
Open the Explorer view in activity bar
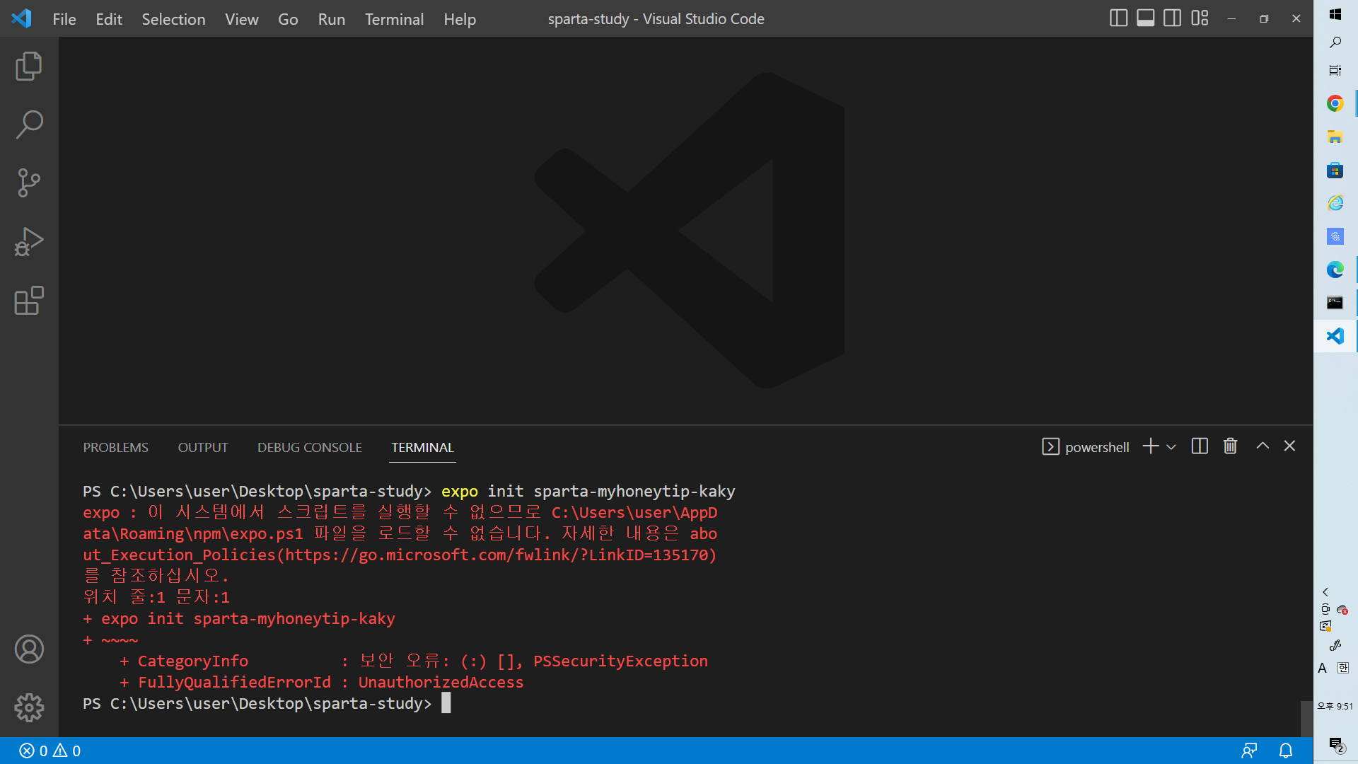[x=29, y=66]
